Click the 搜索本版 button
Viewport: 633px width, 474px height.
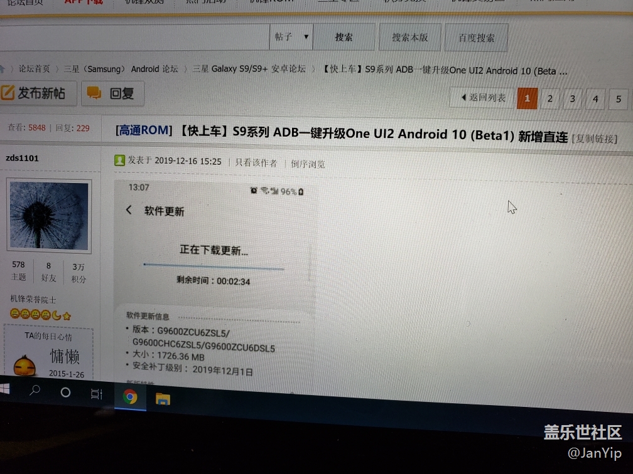point(410,38)
